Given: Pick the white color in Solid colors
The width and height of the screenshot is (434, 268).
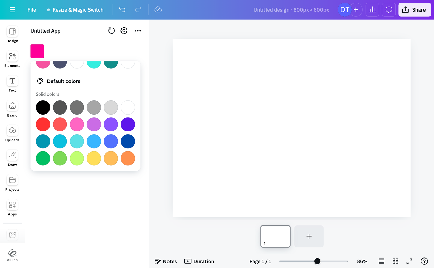Looking at the screenshot, I should click(x=128, y=107).
